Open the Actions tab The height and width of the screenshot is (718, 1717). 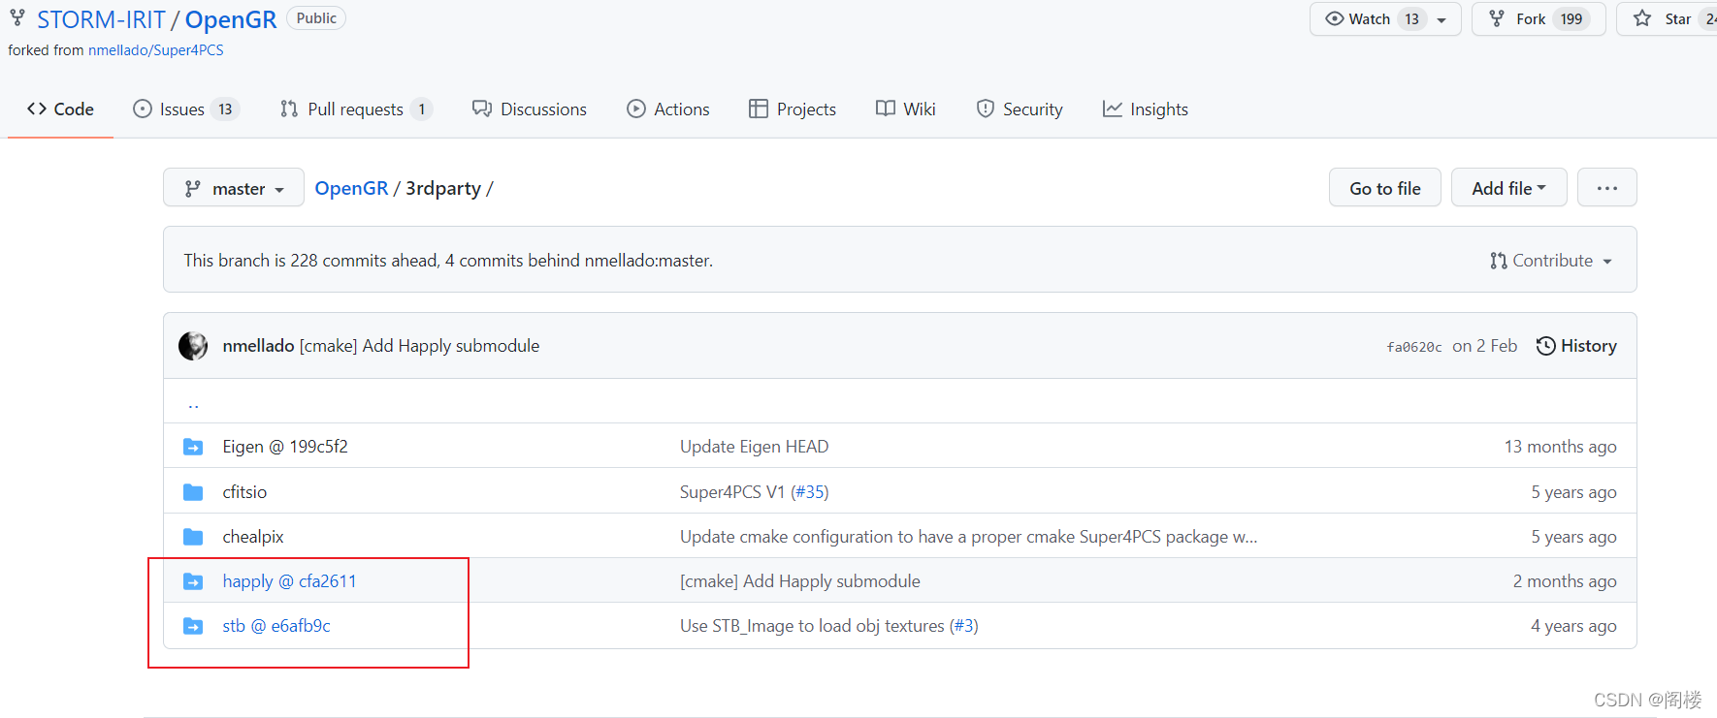tap(668, 109)
